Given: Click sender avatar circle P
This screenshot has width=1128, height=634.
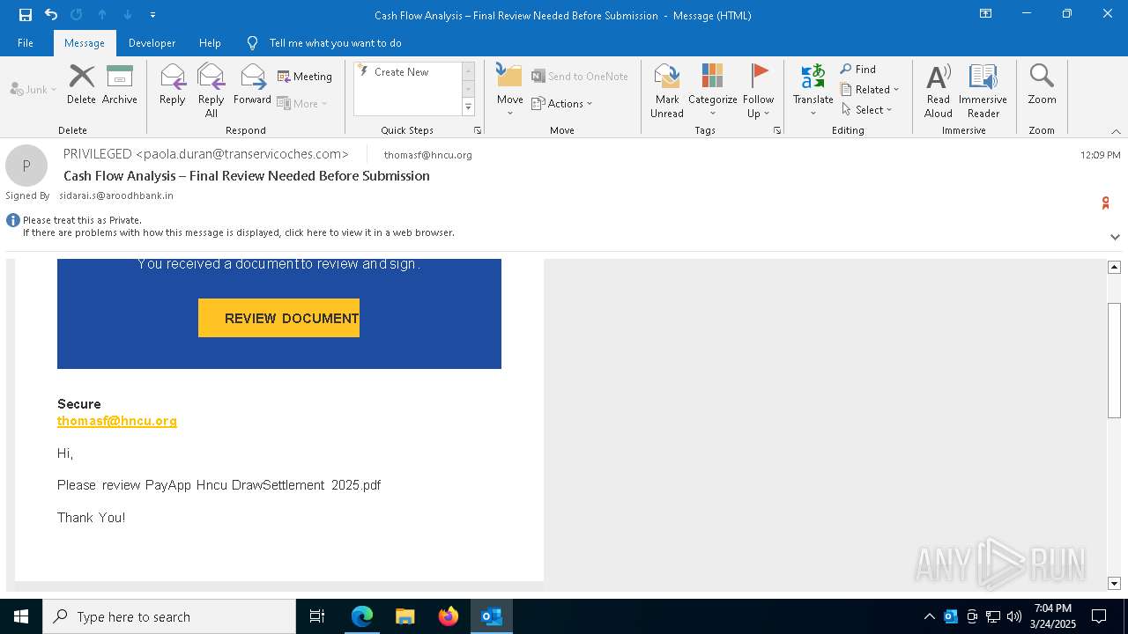Looking at the screenshot, I should point(26,166).
